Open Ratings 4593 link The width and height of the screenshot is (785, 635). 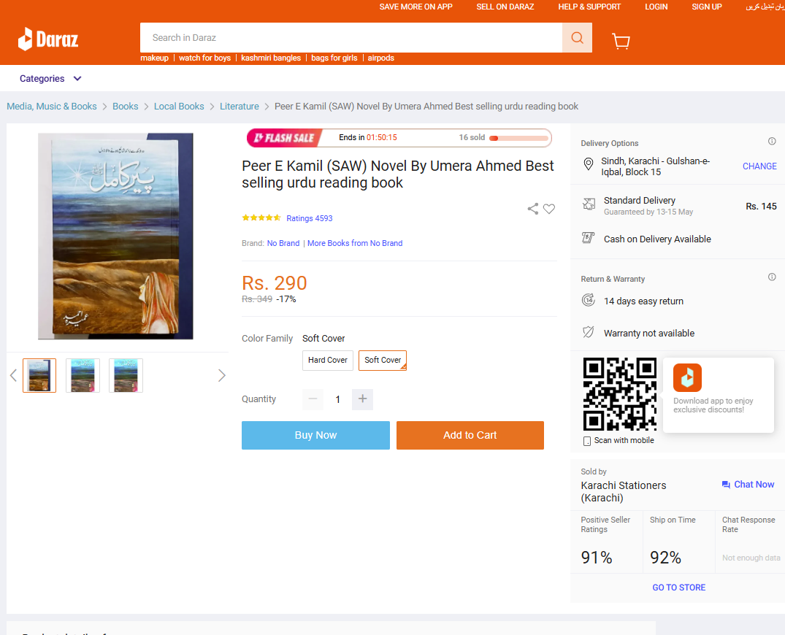point(310,218)
